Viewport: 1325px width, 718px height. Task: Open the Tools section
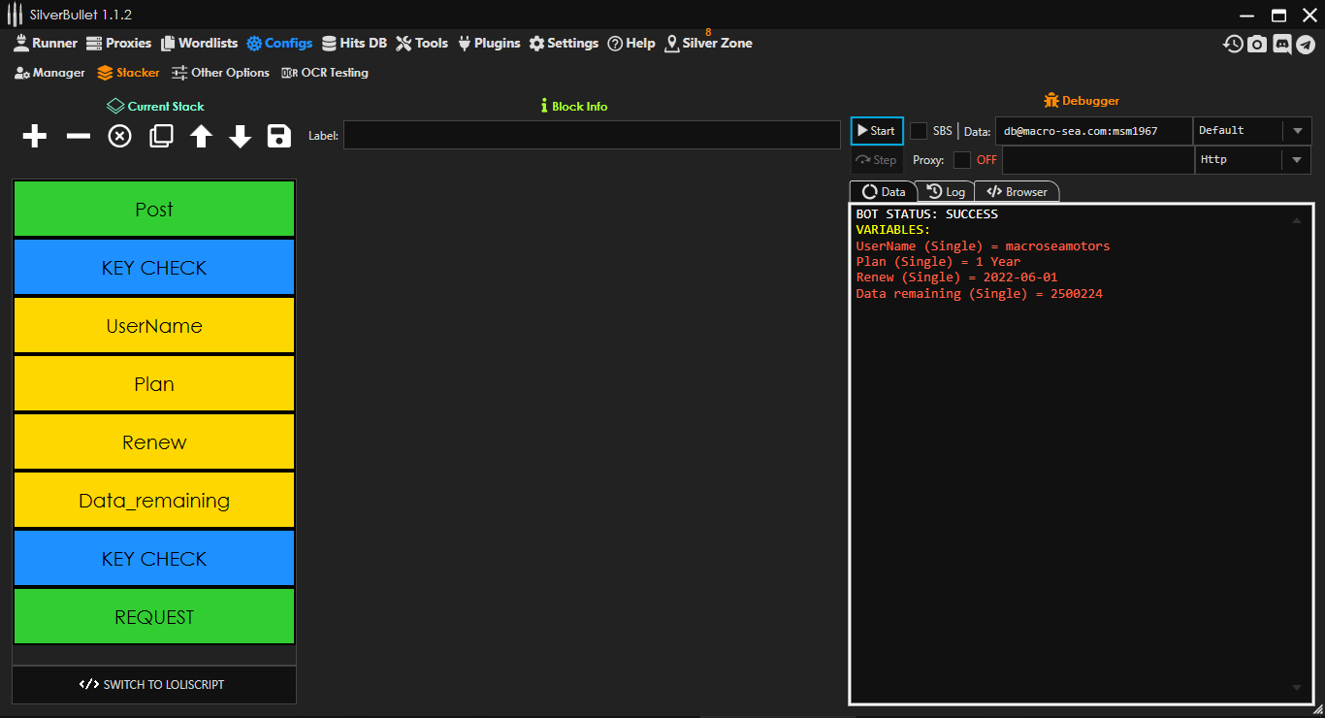[x=422, y=43]
